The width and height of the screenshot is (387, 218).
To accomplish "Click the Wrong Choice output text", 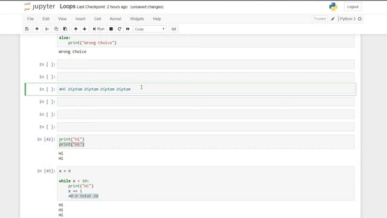I will [x=73, y=51].
